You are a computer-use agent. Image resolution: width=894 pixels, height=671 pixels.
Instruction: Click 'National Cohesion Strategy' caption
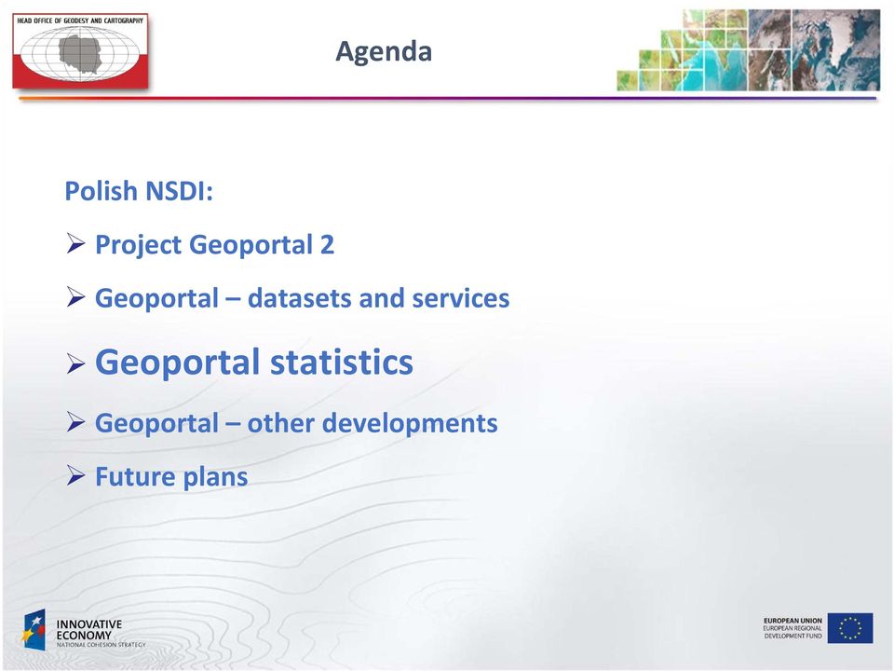[x=101, y=645]
